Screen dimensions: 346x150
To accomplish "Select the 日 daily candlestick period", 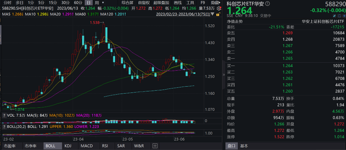I will (88, 3).
